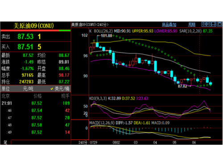Click the split panel layout icon
The height and width of the screenshot is (167, 223).
(x=214, y=24)
